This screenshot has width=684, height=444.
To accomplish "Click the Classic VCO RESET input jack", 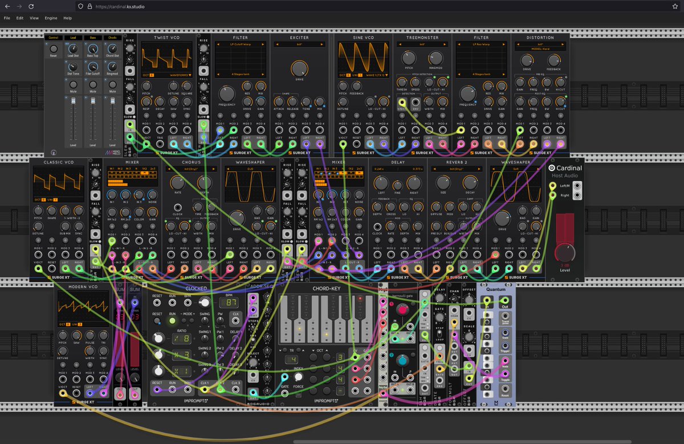I will 52,268.
